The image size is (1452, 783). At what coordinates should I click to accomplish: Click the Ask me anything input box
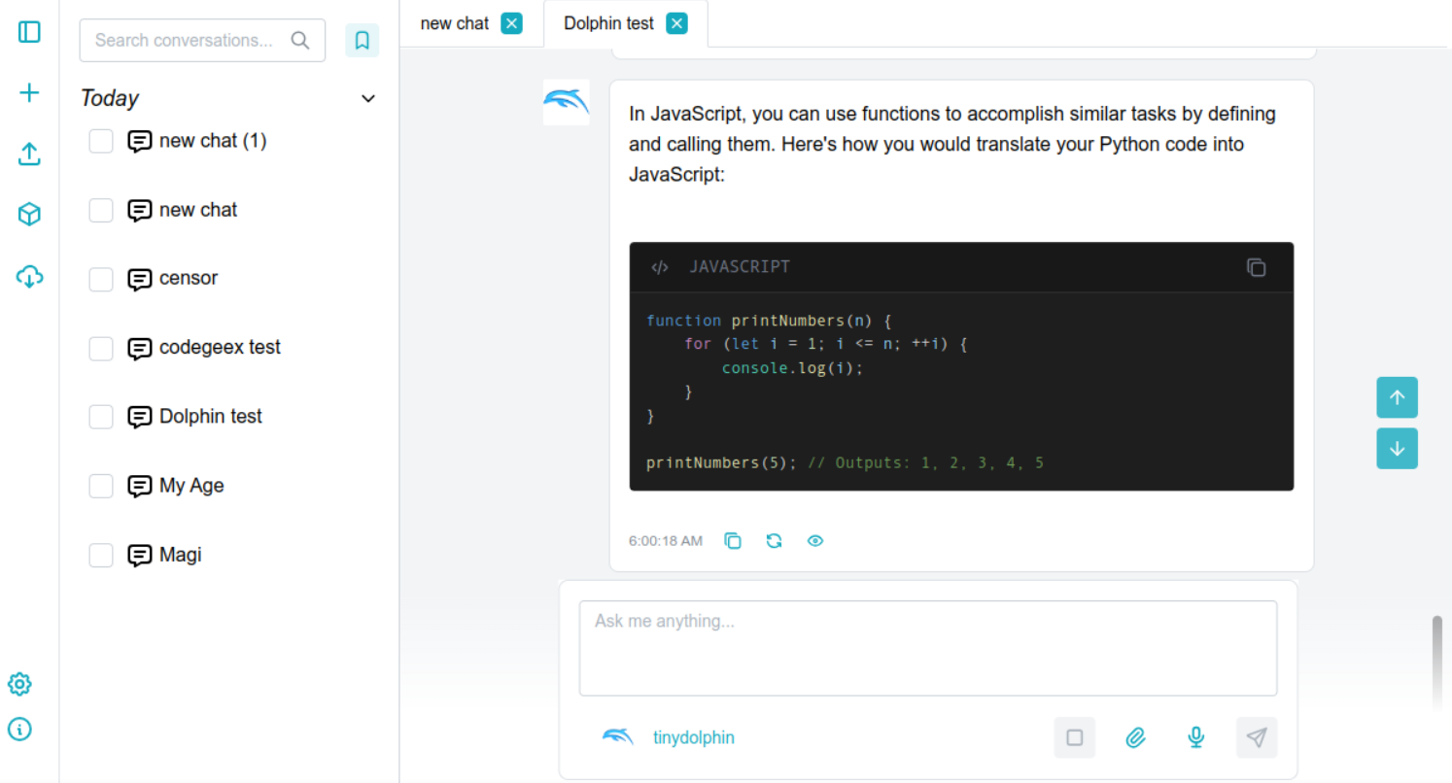click(928, 648)
